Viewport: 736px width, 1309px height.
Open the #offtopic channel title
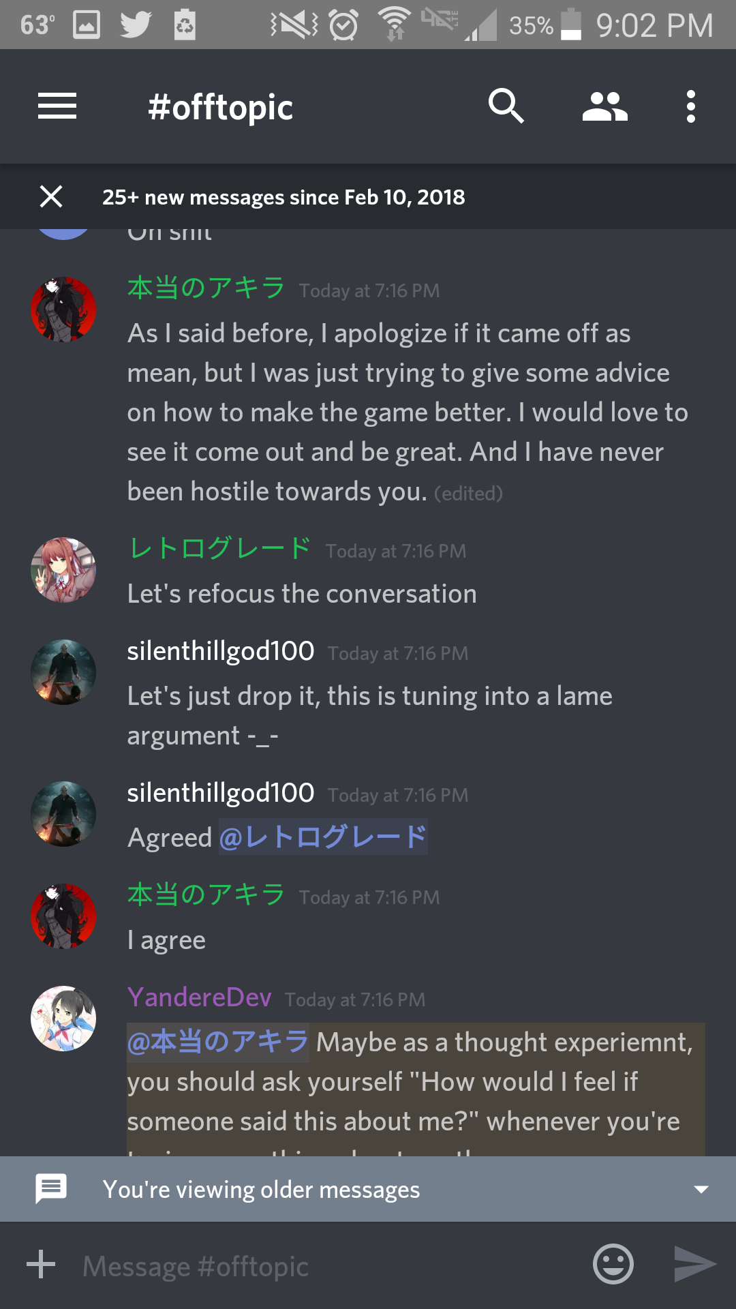click(220, 108)
